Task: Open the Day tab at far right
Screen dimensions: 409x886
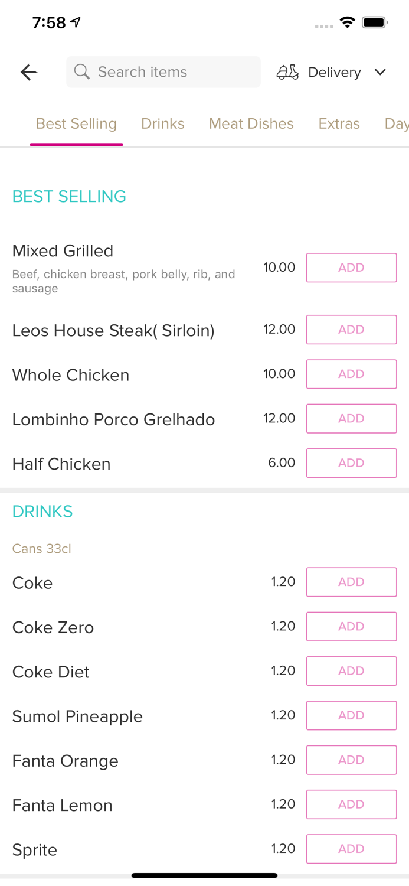Action: click(x=396, y=124)
